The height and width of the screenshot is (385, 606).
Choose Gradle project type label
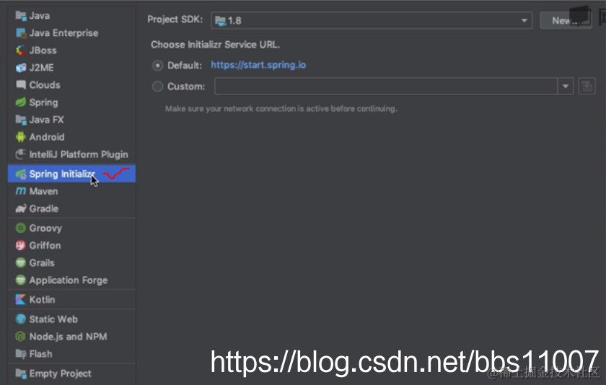pos(44,208)
